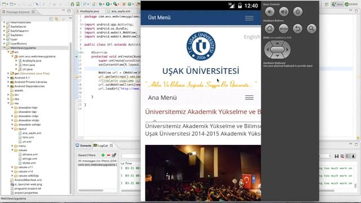This screenshot has height=203, width=361.
Task: Click the Android Virtual Device Manager toolbar icon
Action: 78,4
